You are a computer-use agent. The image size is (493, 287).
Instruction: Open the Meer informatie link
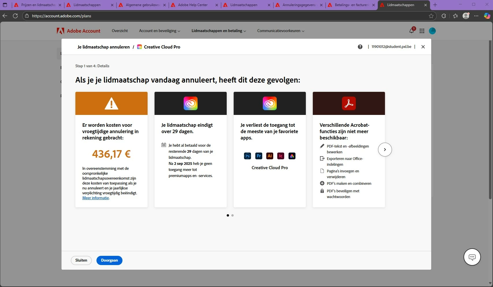[96, 198]
